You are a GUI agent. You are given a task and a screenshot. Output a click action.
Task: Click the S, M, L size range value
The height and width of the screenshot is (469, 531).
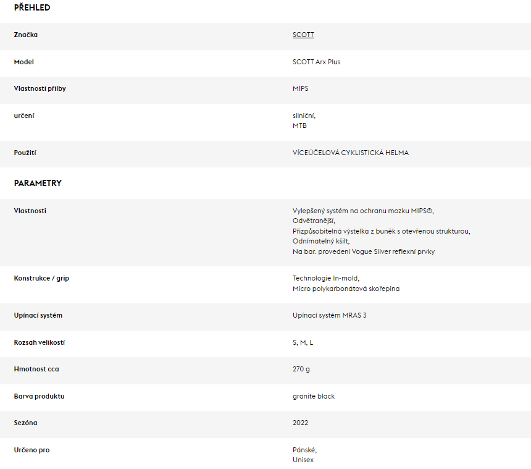[x=303, y=342]
